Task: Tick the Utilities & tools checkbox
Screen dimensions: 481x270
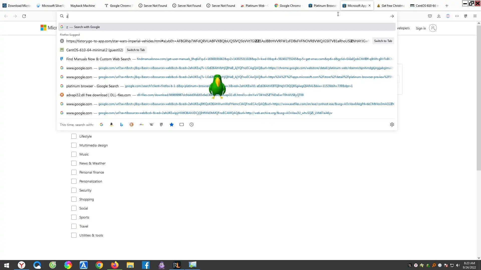Action: [x=74, y=235]
